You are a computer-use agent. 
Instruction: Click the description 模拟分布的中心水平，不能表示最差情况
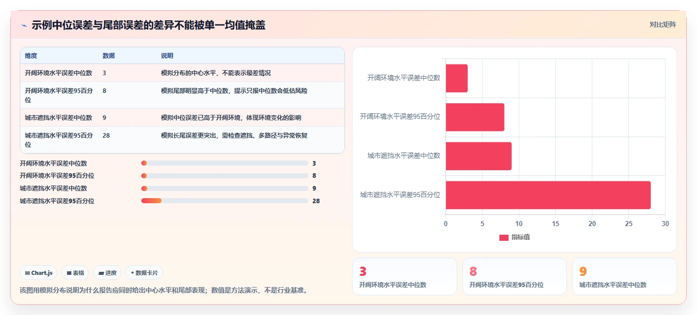coord(216,73)
